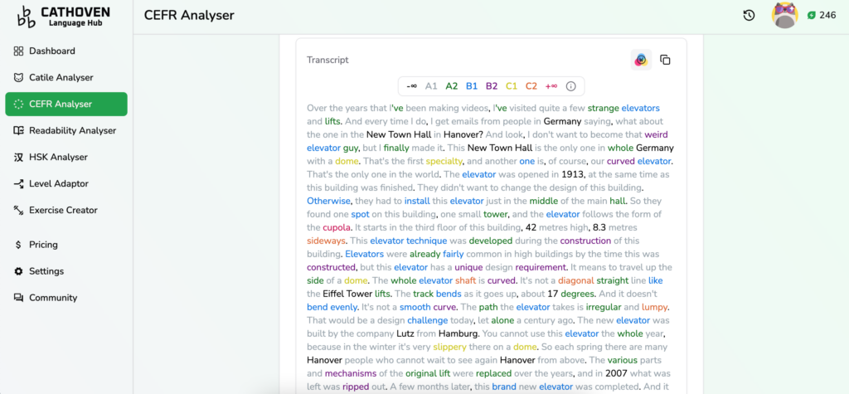
Task: Click the Settings gear icon
Action: 18,271
